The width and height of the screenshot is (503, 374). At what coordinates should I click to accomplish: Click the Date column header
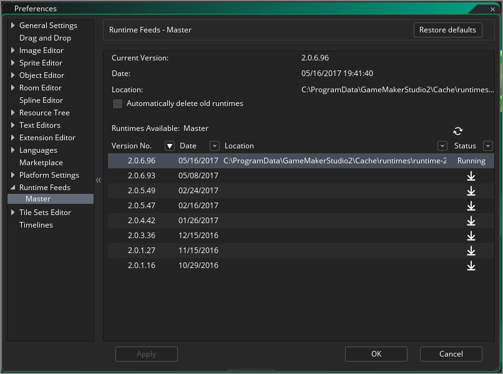[x=188, y=146]
